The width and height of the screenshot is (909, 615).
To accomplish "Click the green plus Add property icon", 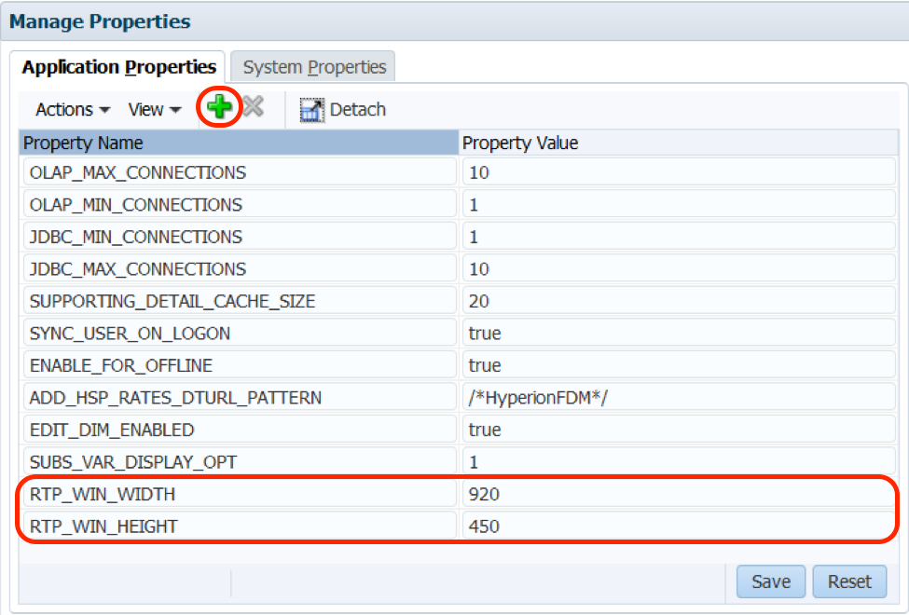I will [x=220, y=108].
